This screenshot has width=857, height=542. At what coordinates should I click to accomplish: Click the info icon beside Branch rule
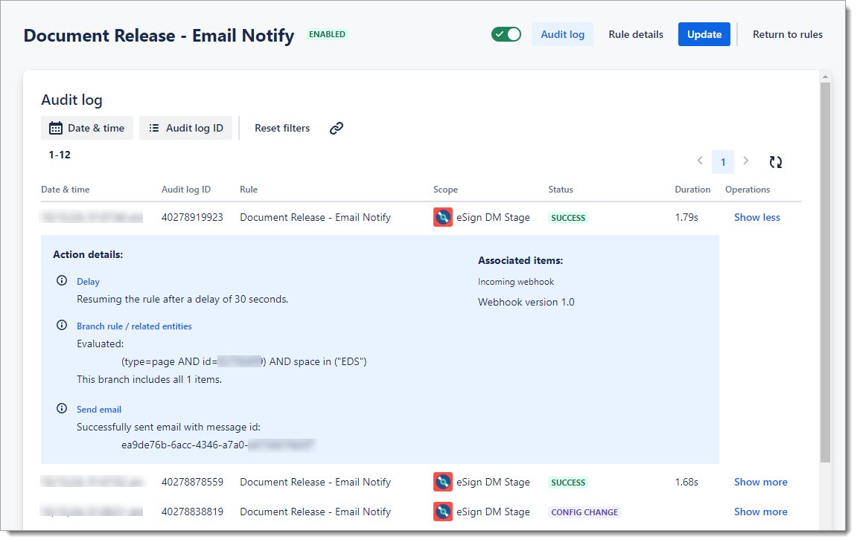coord(62,326)
